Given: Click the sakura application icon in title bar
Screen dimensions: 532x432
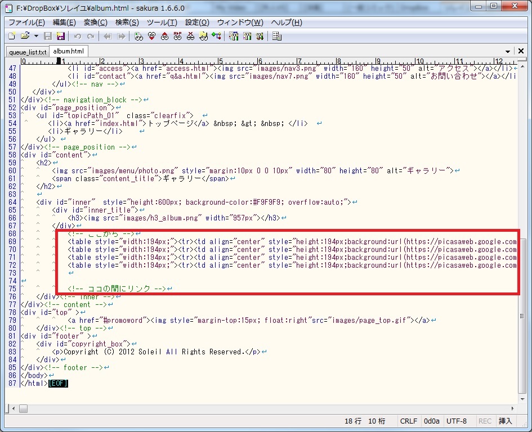Looking at the screenshot, I should tap(9, 8).
